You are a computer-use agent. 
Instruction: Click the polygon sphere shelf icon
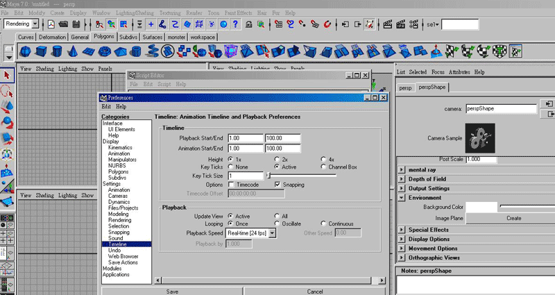pos(26,51)
